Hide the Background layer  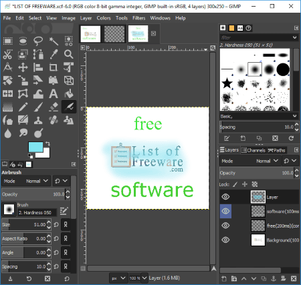click(225, 240)
